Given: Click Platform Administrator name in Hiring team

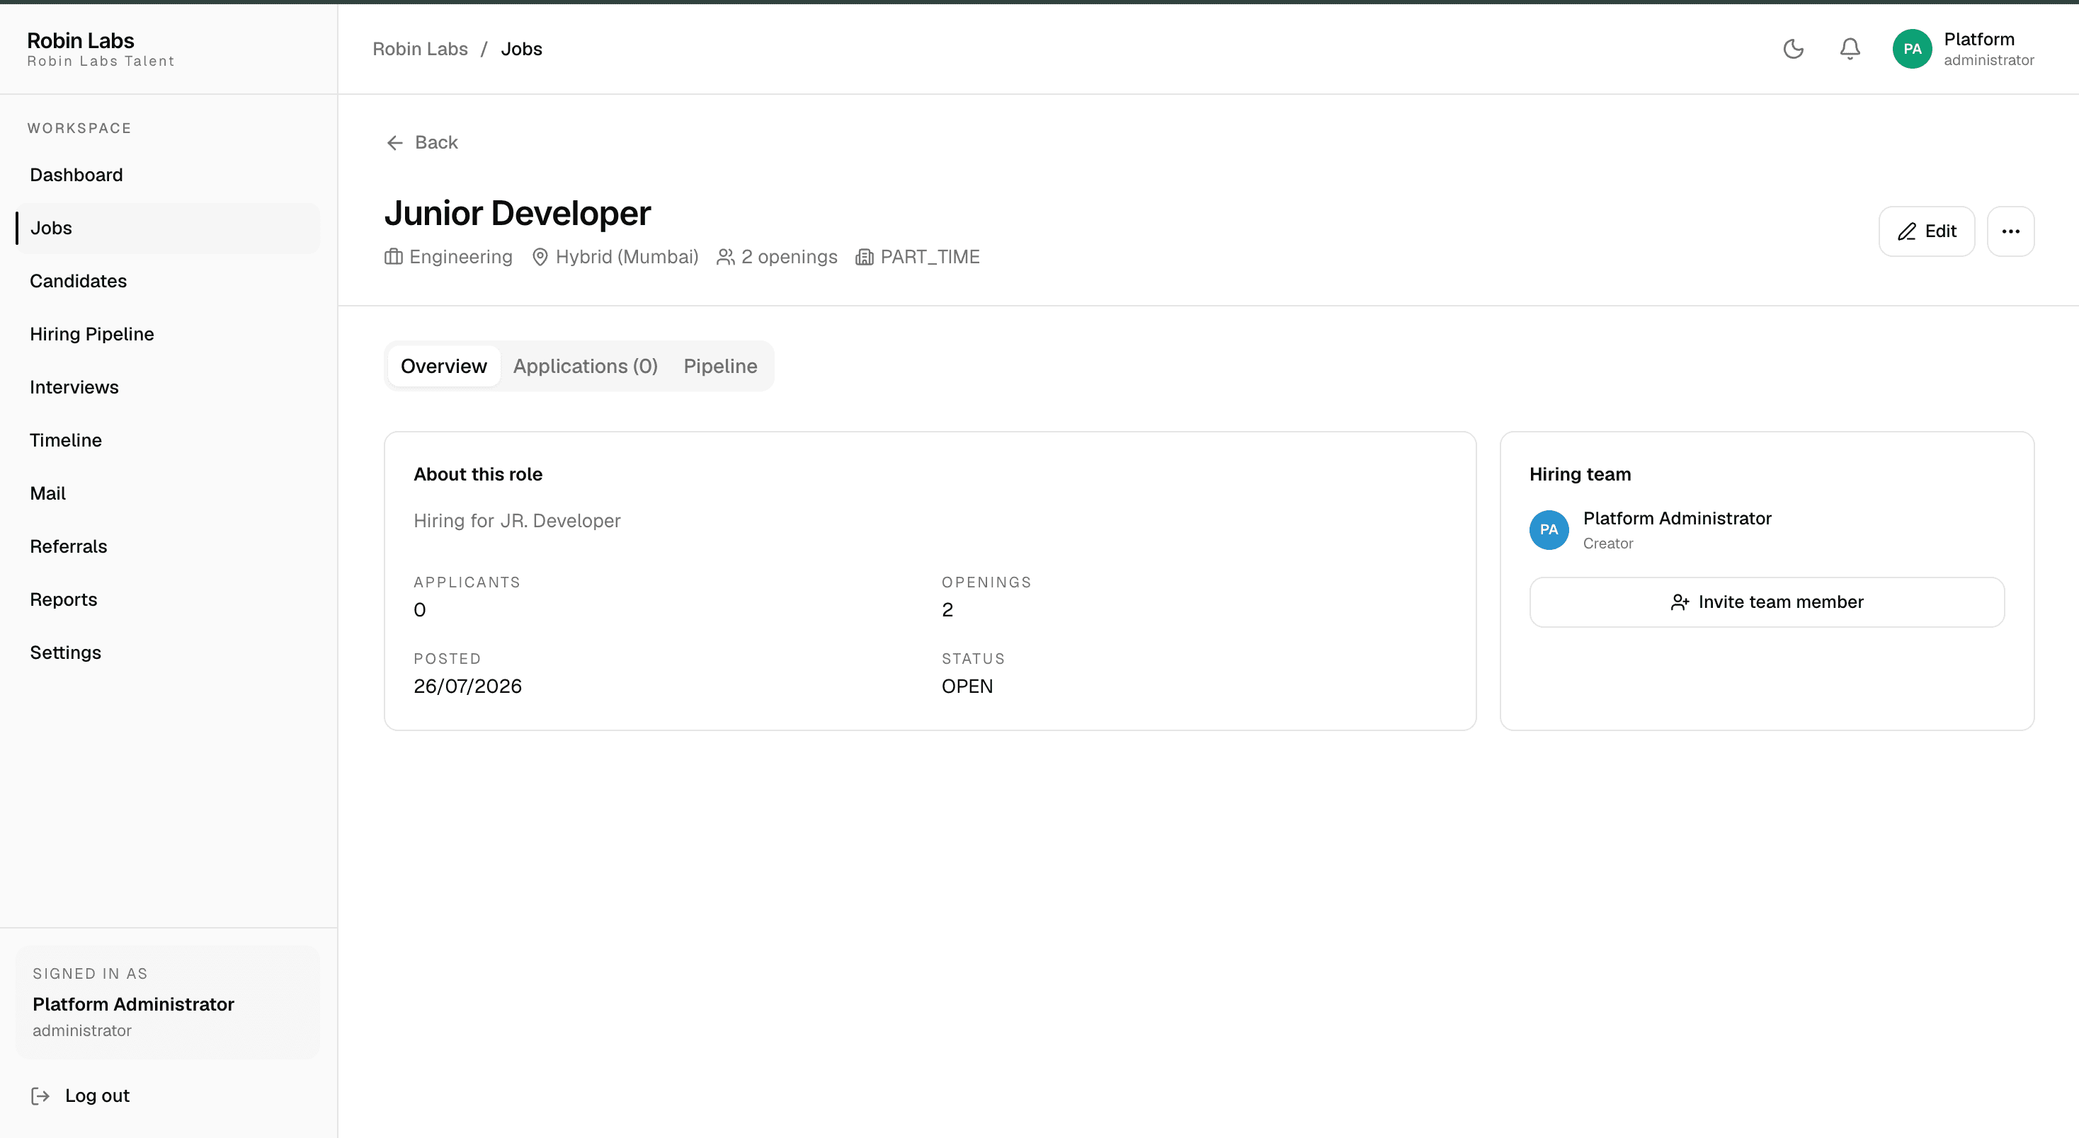Looking at the screenshot, I should [1677, 519].
